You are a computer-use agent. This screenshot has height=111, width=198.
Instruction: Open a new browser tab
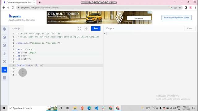click(40, 2)
